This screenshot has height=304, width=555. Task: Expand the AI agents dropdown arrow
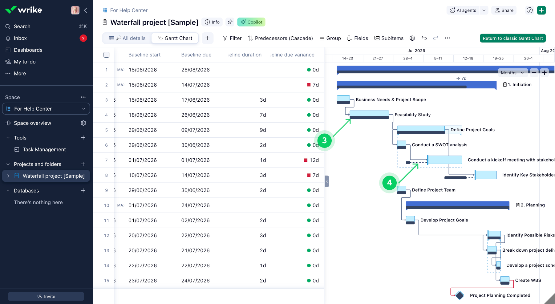484,10
